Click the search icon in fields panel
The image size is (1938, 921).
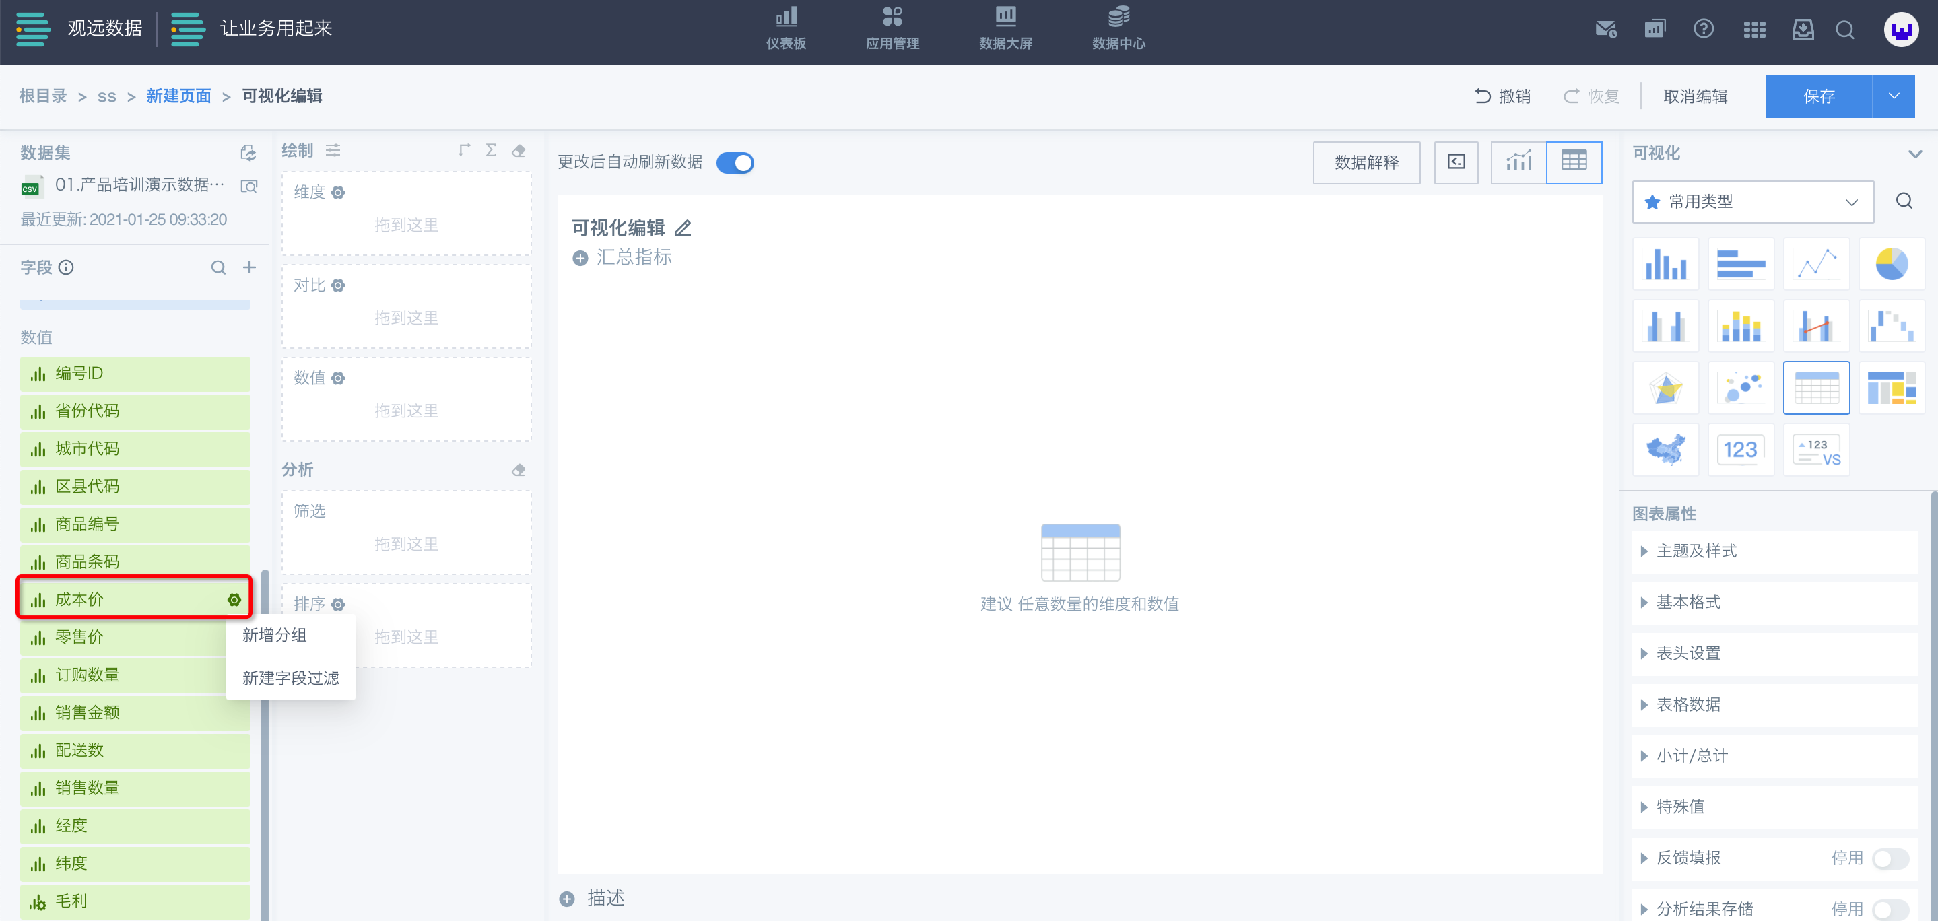coord(218,267)
